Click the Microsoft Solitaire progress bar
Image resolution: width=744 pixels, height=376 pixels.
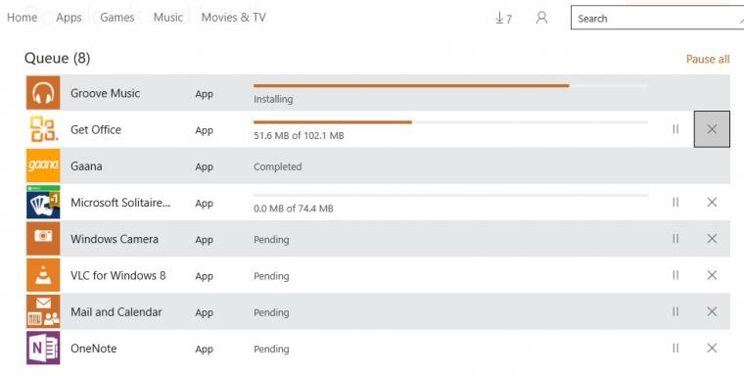pos(450,195)
